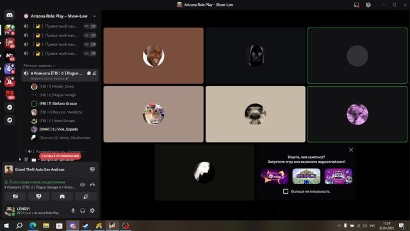Viewport: 410px width, 231px height.
Task: Launch the third purple activity thumbnail
Action: pos(338,176)
